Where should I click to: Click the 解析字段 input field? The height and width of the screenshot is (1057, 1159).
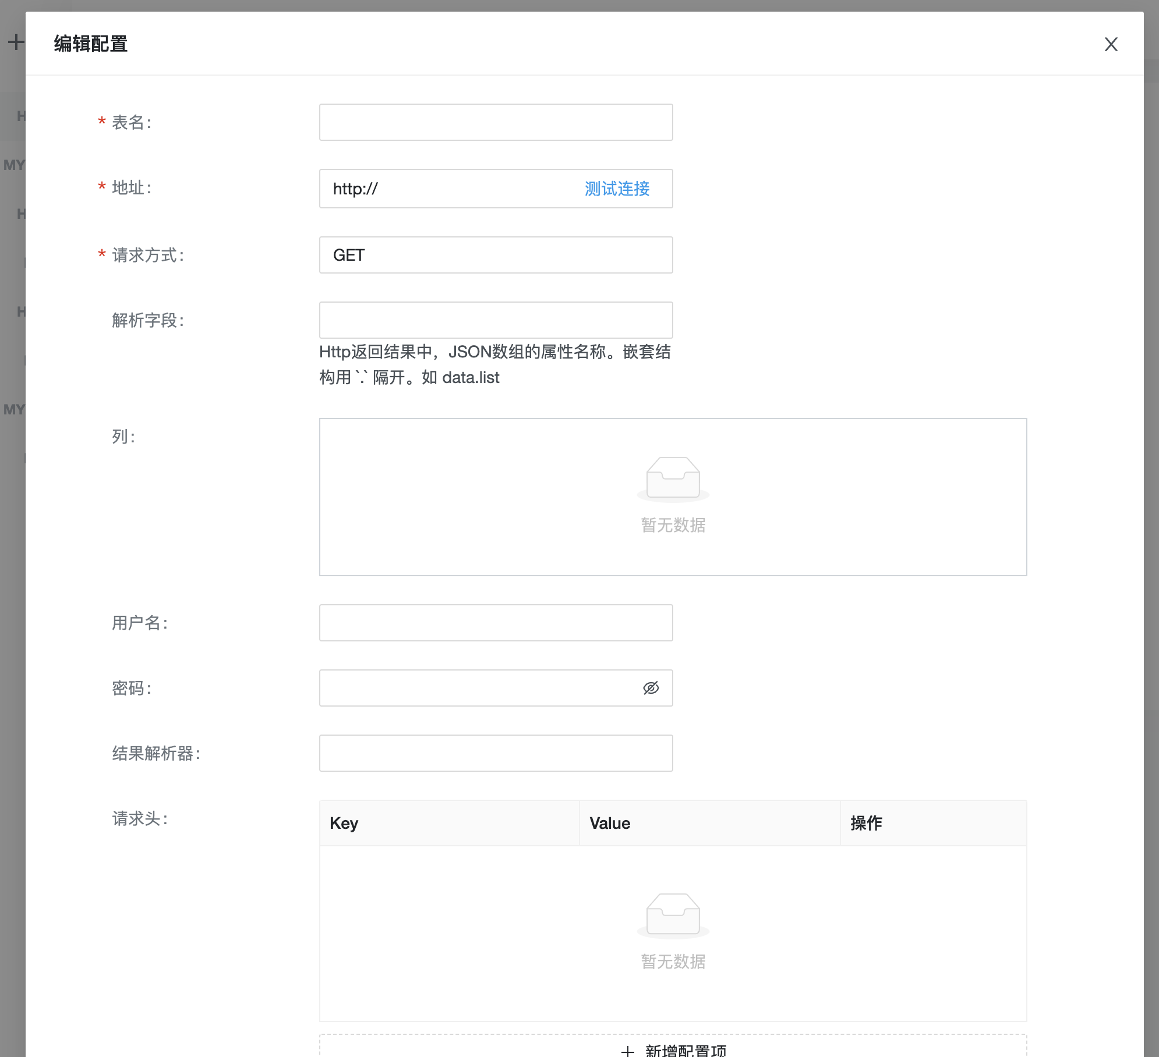tap(496, 320)
